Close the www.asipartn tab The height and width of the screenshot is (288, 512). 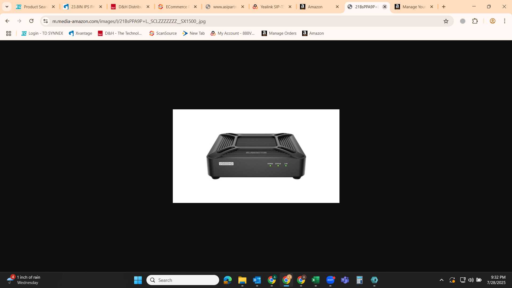(243, 7)
